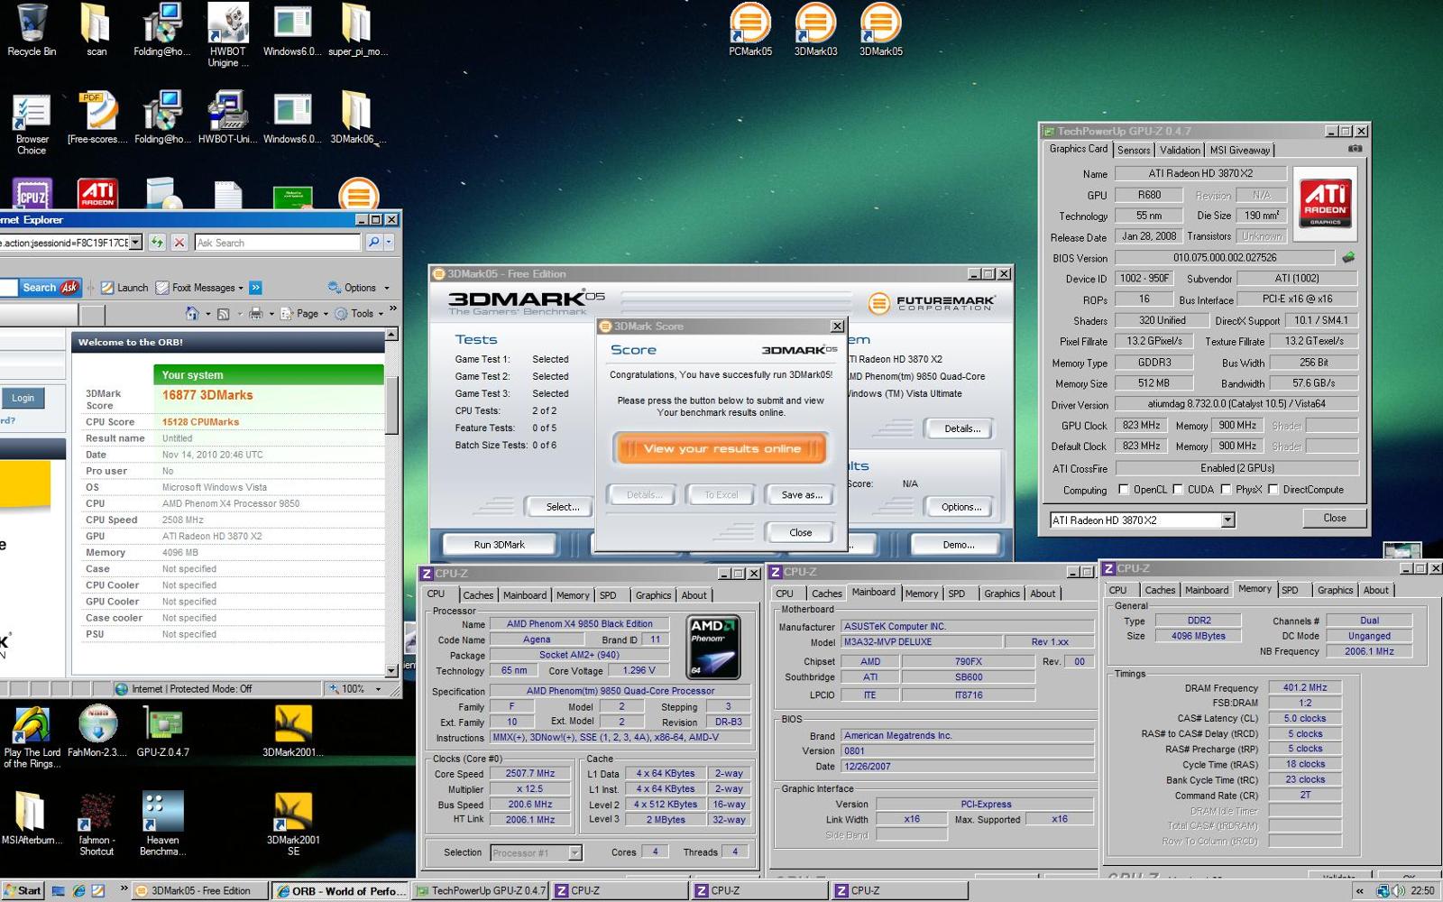Click the ORB page vertical scrollbar thumb
Image resolution: width=1443 pixels, height=902 pixels.
[391, 404]
